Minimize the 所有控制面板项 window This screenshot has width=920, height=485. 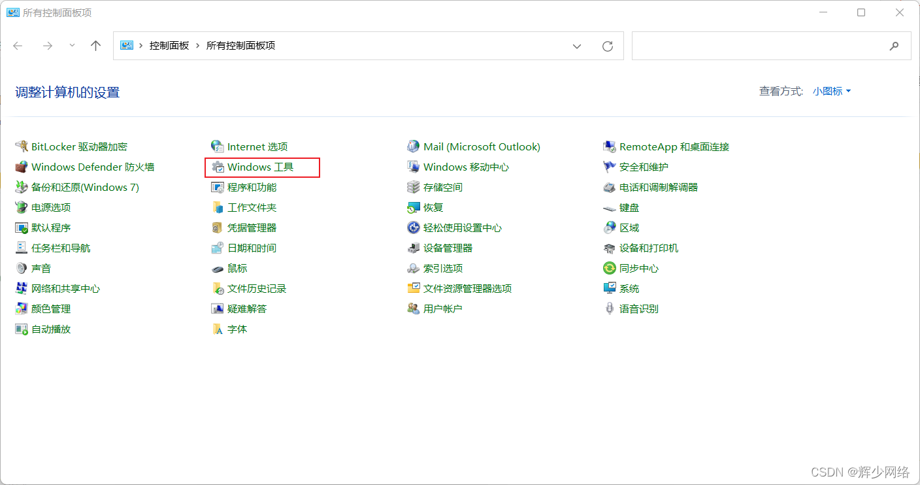(823, 12)
